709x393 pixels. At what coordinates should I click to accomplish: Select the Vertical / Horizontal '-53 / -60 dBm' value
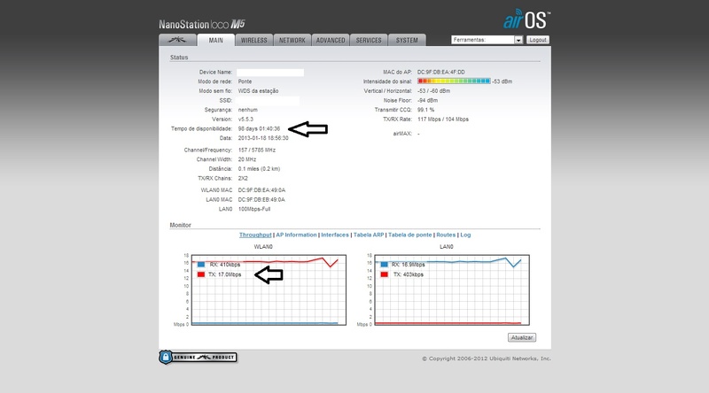(x=433, y=91)
